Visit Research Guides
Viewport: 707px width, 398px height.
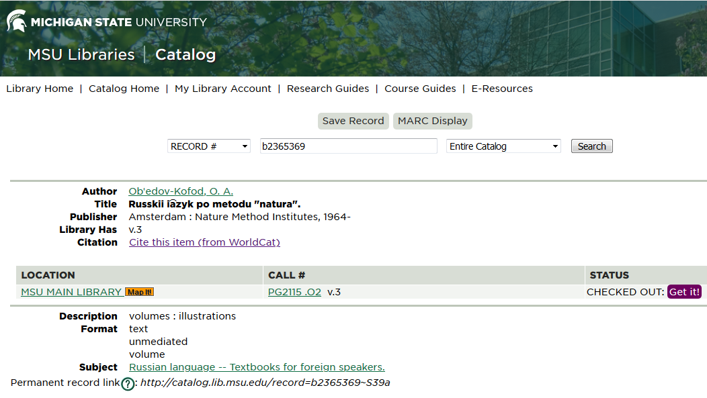click(328, 89)
